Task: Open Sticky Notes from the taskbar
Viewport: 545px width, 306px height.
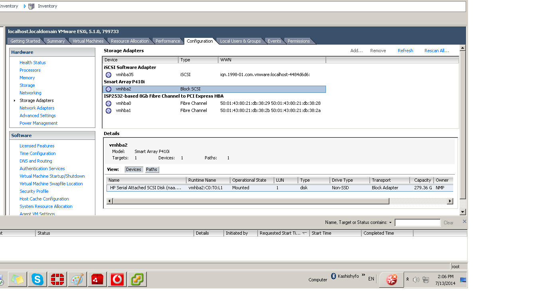Action: coord(17,279)
